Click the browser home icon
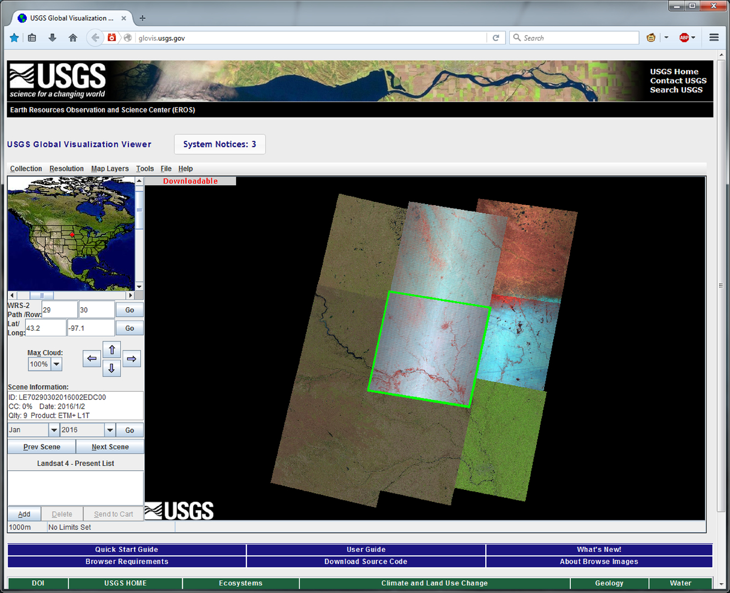 pyautogui.click(x=72, y=38)
